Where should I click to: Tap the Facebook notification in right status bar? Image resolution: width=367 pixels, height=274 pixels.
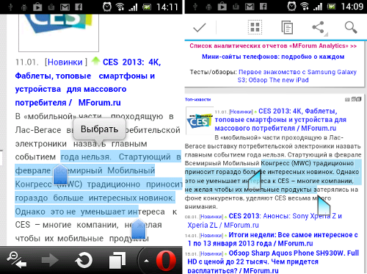[x=264, y=7]
